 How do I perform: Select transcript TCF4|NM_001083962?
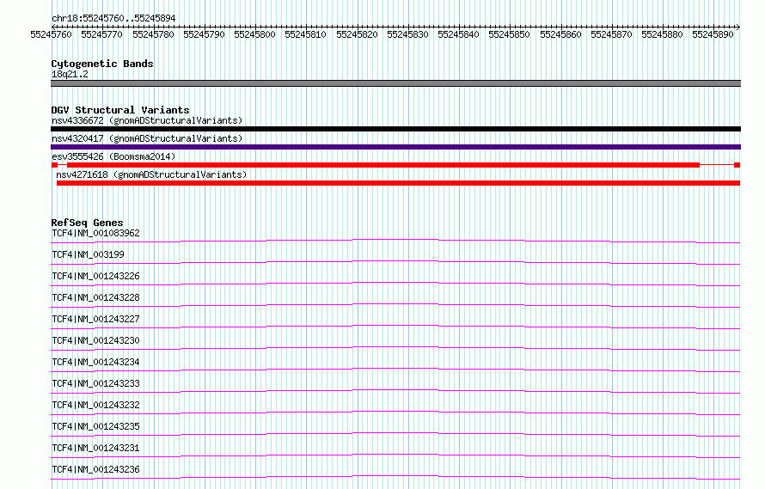[x=95, y=233]
